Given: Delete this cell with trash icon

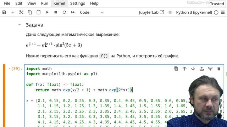Looking at the screenshot, I should 219,69.
